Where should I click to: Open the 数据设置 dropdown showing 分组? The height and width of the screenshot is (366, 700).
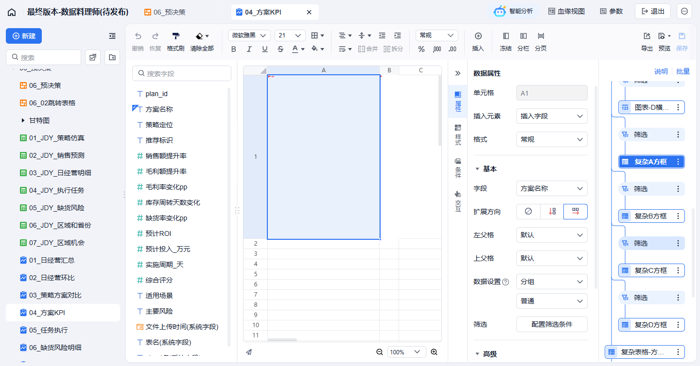(x=552, y=282)
